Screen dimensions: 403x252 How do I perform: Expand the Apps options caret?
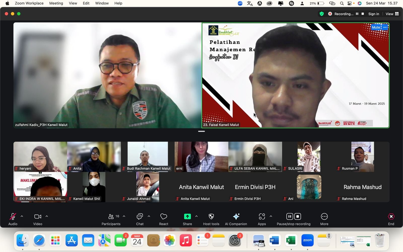(x=271, y=216)
